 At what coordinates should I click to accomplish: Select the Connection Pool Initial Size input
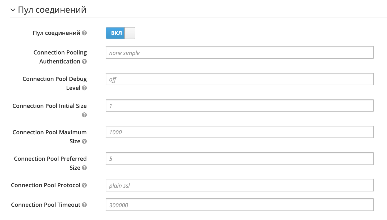point(239,106)
